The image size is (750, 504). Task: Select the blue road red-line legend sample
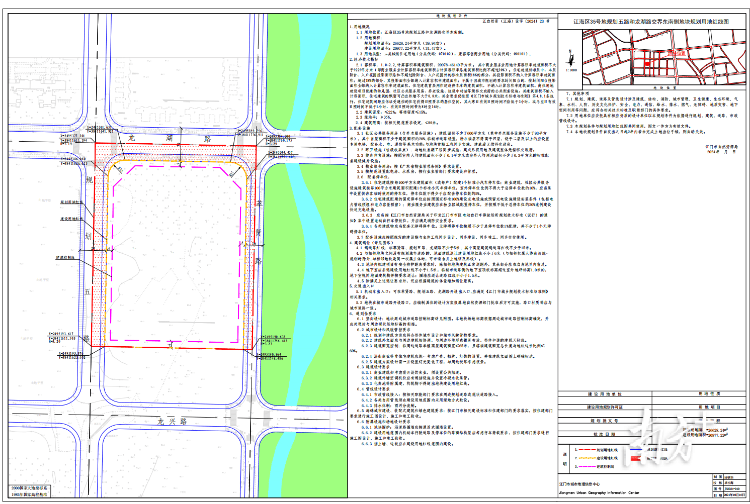click(636, 450)
